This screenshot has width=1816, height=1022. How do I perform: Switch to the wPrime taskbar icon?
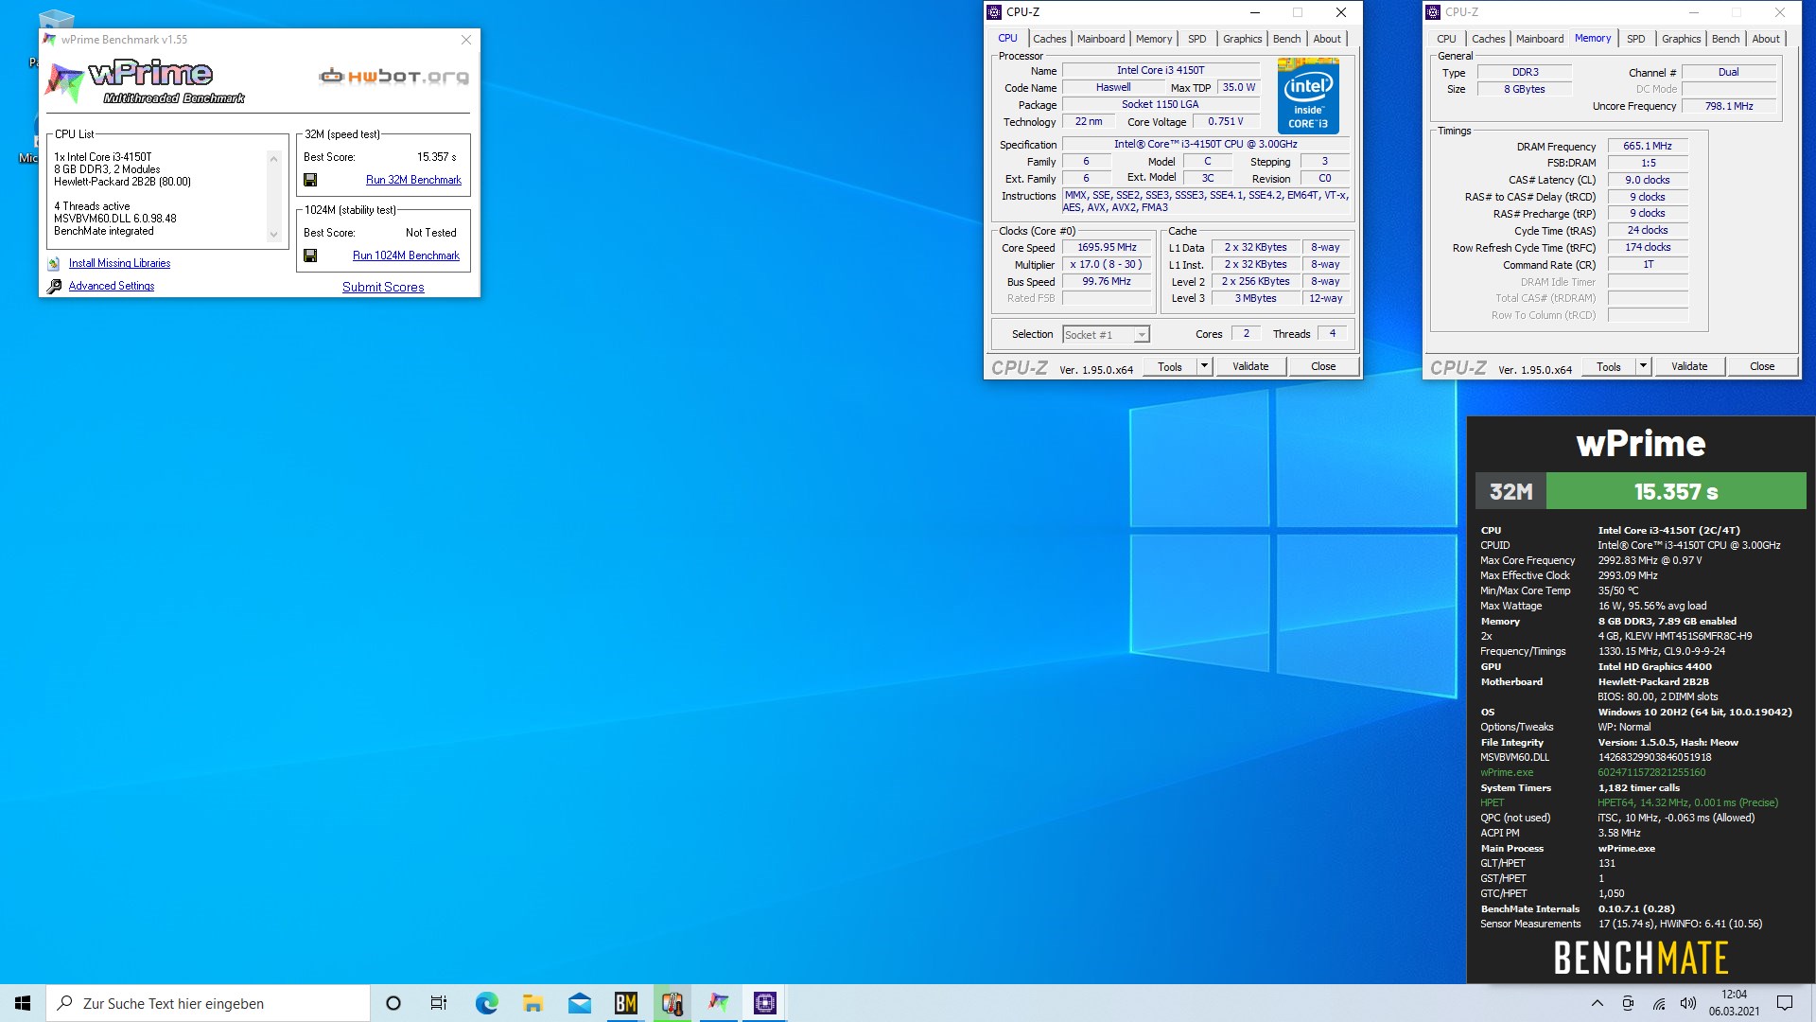(x=719, y=1003)
